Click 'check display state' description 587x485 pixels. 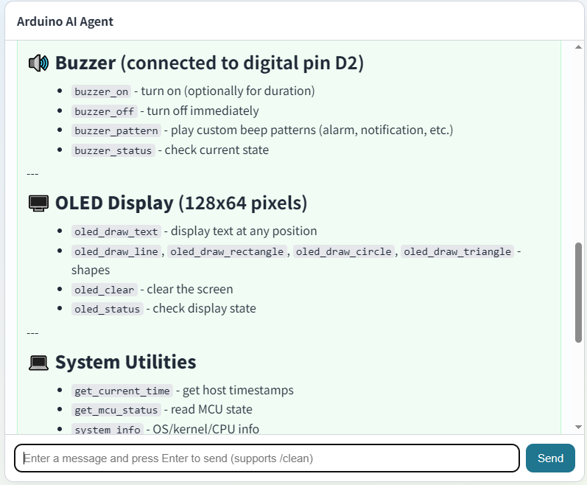click(205, 308)
